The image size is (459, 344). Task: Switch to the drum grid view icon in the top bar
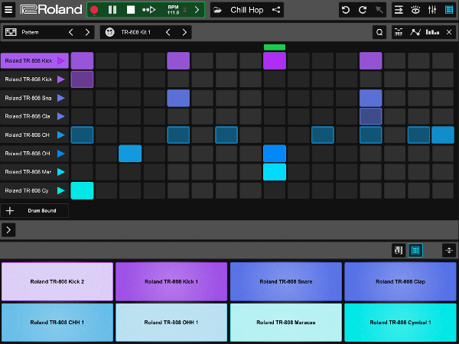[x=449, y=10]
